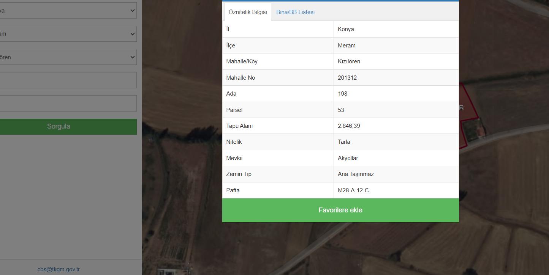
Task: Expand the district dropdown ending in "am"
Action: tap(68, 34)
